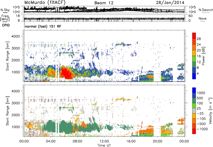213x147 pixels.
Task: Click the "16:00" time axis label
Action: tap(131, 141)
